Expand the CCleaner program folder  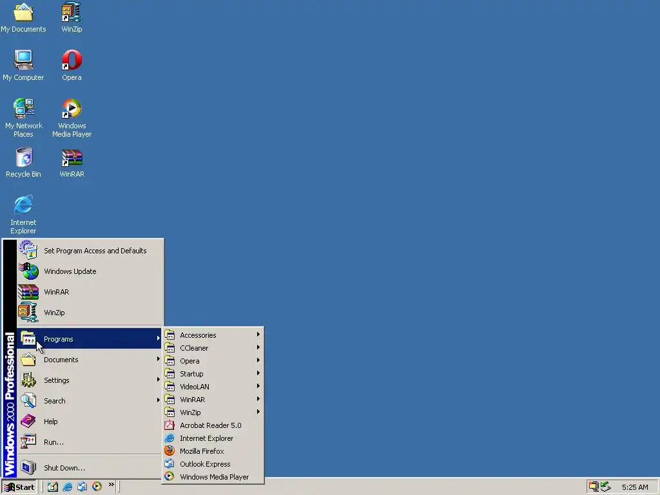pyautogui.click(x=213, y=348)
